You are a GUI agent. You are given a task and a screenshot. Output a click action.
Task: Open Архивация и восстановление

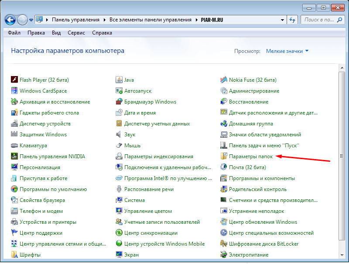pyautogui.click(x=55, y=102)
